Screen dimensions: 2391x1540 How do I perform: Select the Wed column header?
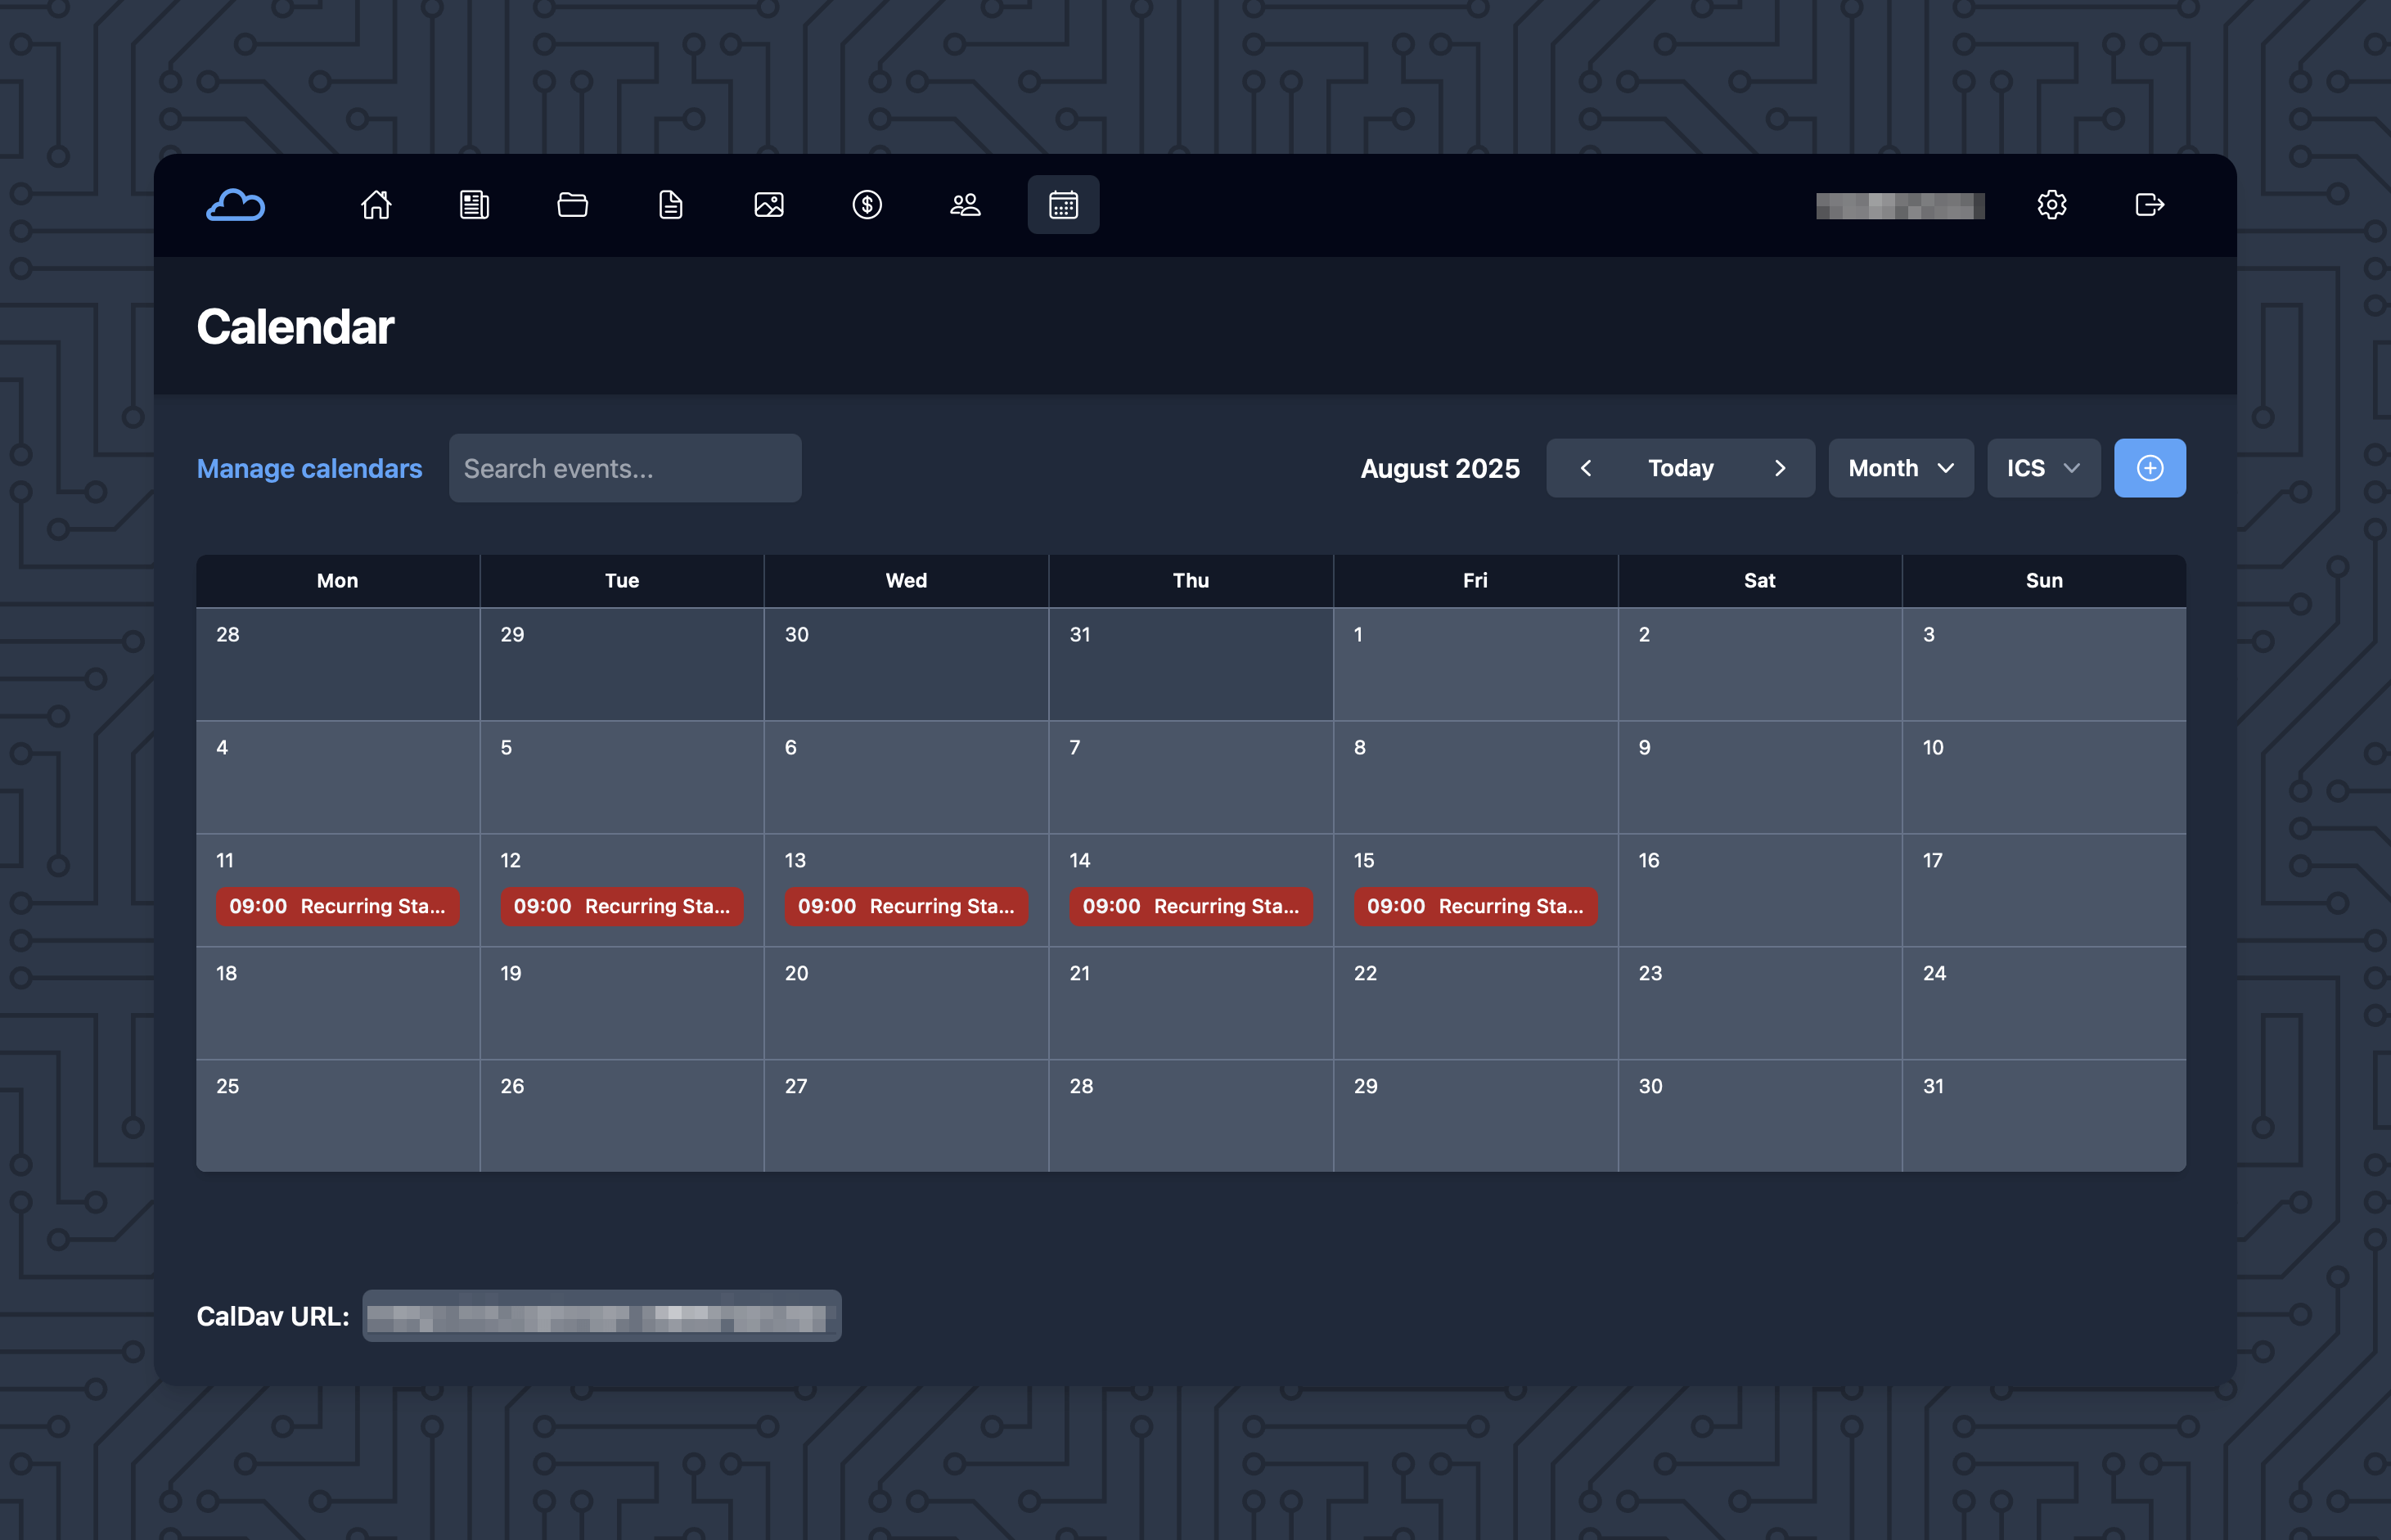[906, 581]
